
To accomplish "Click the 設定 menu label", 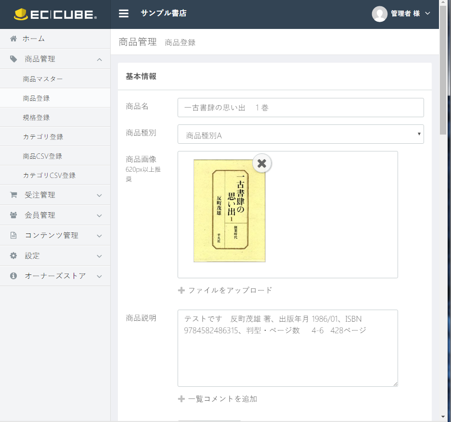I will [32, 256].
